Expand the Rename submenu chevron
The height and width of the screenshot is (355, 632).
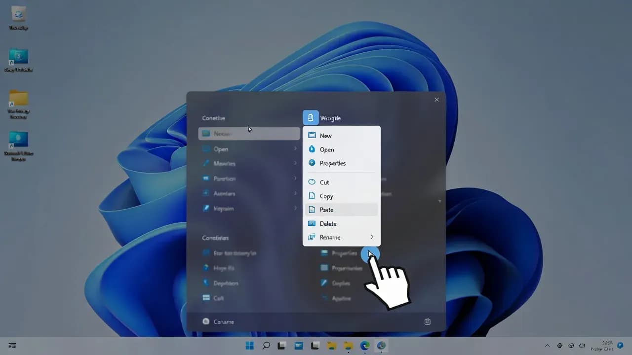pyautogui.click(x=372, y=237)
